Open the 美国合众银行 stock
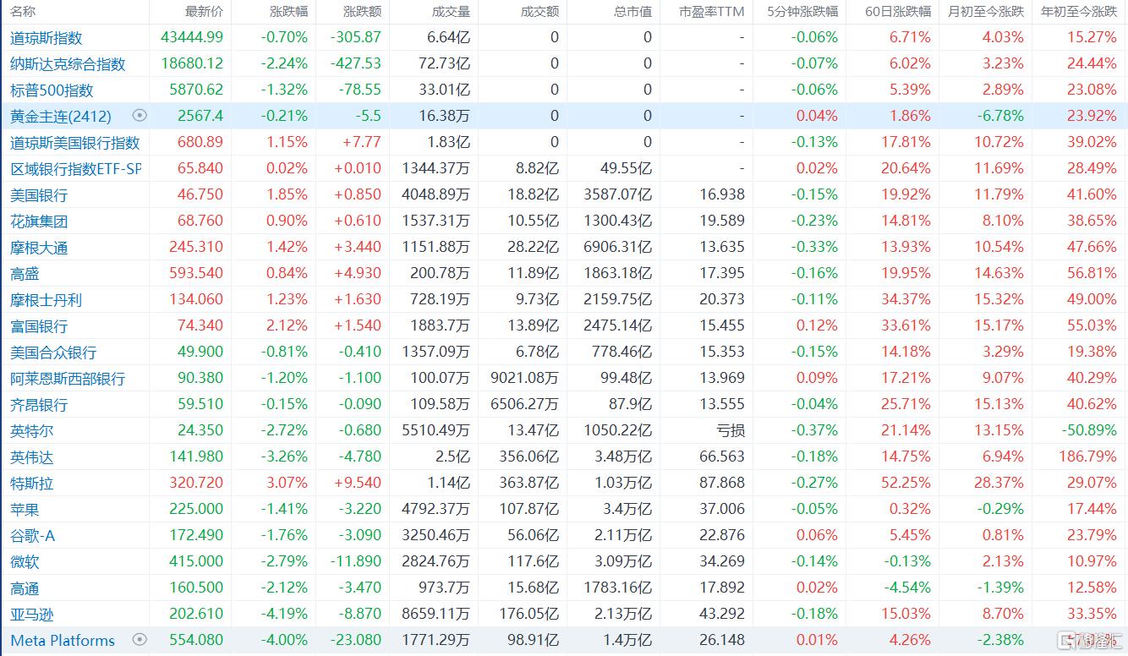This screenshot has width=1128, height=656. click(53, 352)
